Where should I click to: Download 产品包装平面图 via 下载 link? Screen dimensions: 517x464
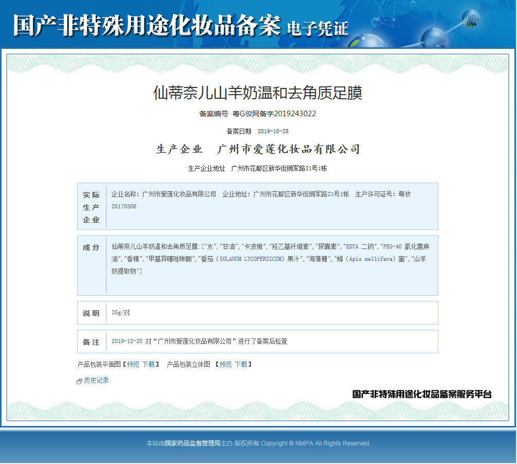coord(148,364)
